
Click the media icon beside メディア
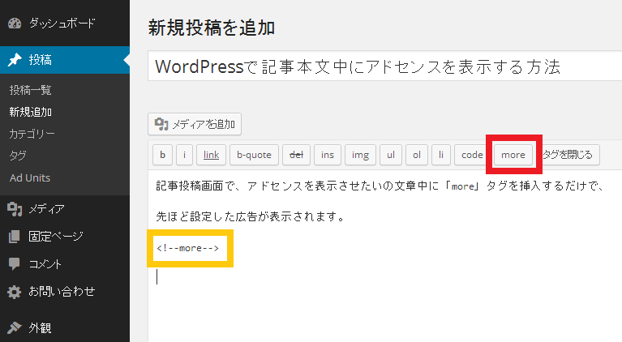pyautogui.click(x=15, y=209)
